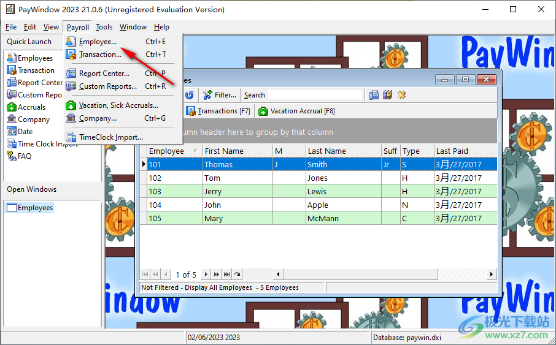
Task: Open the File menu
Action: [11, 27]
